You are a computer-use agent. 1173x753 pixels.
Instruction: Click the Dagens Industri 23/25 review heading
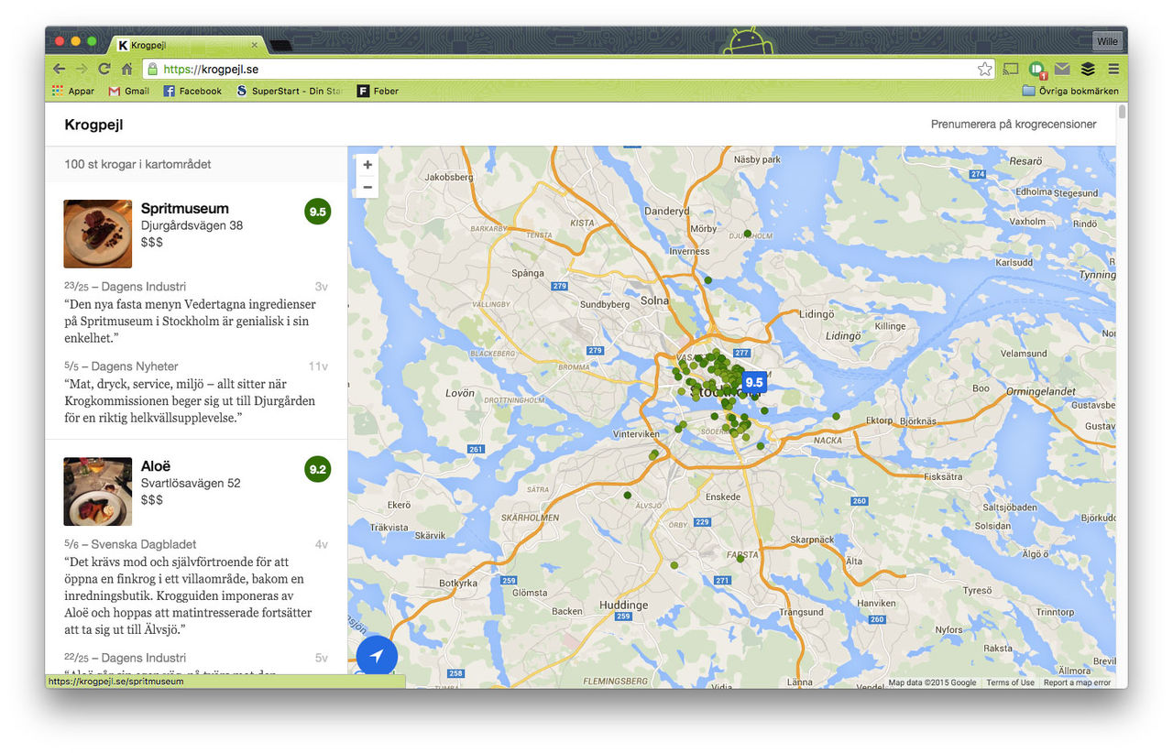tap(126, 287)
